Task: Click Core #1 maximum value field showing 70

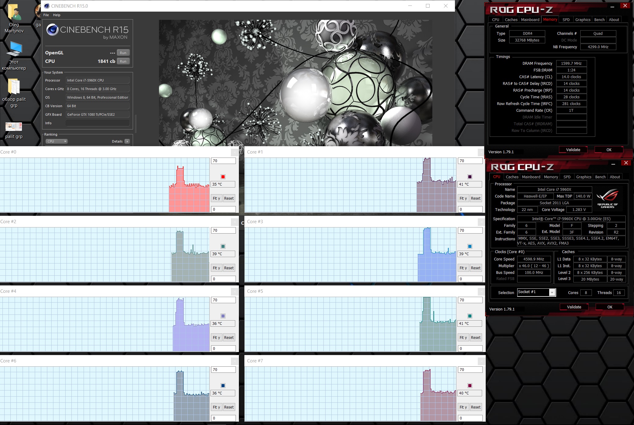Action: click(470, 161)
